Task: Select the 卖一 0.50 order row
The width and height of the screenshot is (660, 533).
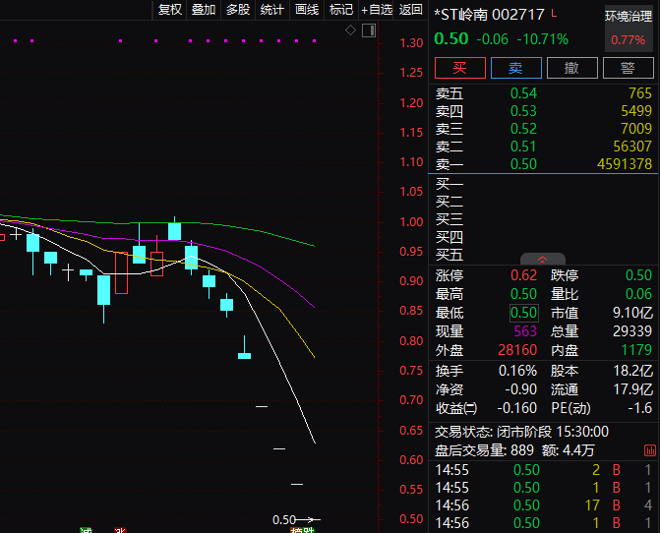Action: 543,164
